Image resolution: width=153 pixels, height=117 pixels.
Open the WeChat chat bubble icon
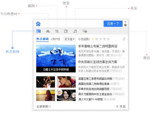pyautogui.click(x=85, y=31)
